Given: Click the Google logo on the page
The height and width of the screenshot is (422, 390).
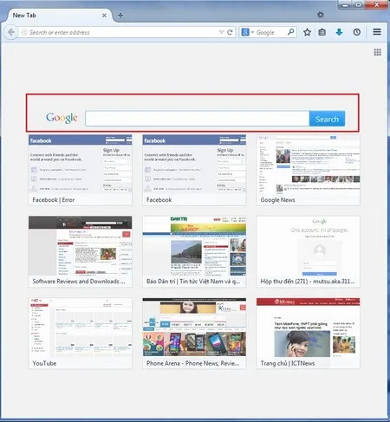Looking at the screenshot, I should tap(62, 118).
